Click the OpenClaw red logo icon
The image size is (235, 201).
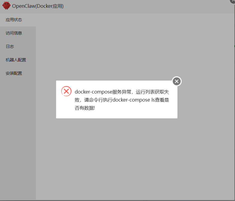pos(6,6)
